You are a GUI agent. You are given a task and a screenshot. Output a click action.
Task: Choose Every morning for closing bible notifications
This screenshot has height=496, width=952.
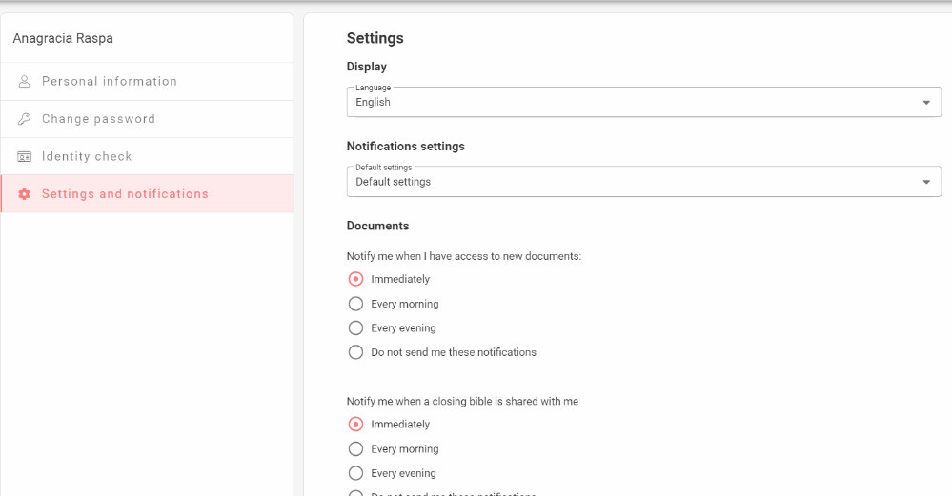point(355,449)
